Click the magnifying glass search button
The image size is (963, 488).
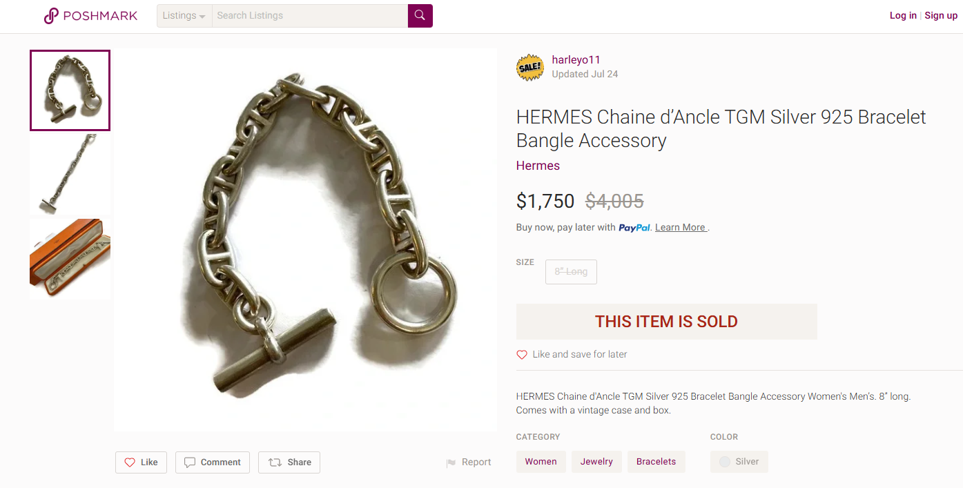click(420, 15)
